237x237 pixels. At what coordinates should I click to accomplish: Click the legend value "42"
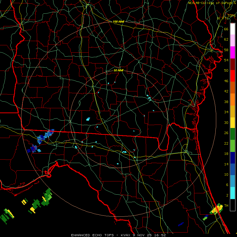click(x=226, y=91)
